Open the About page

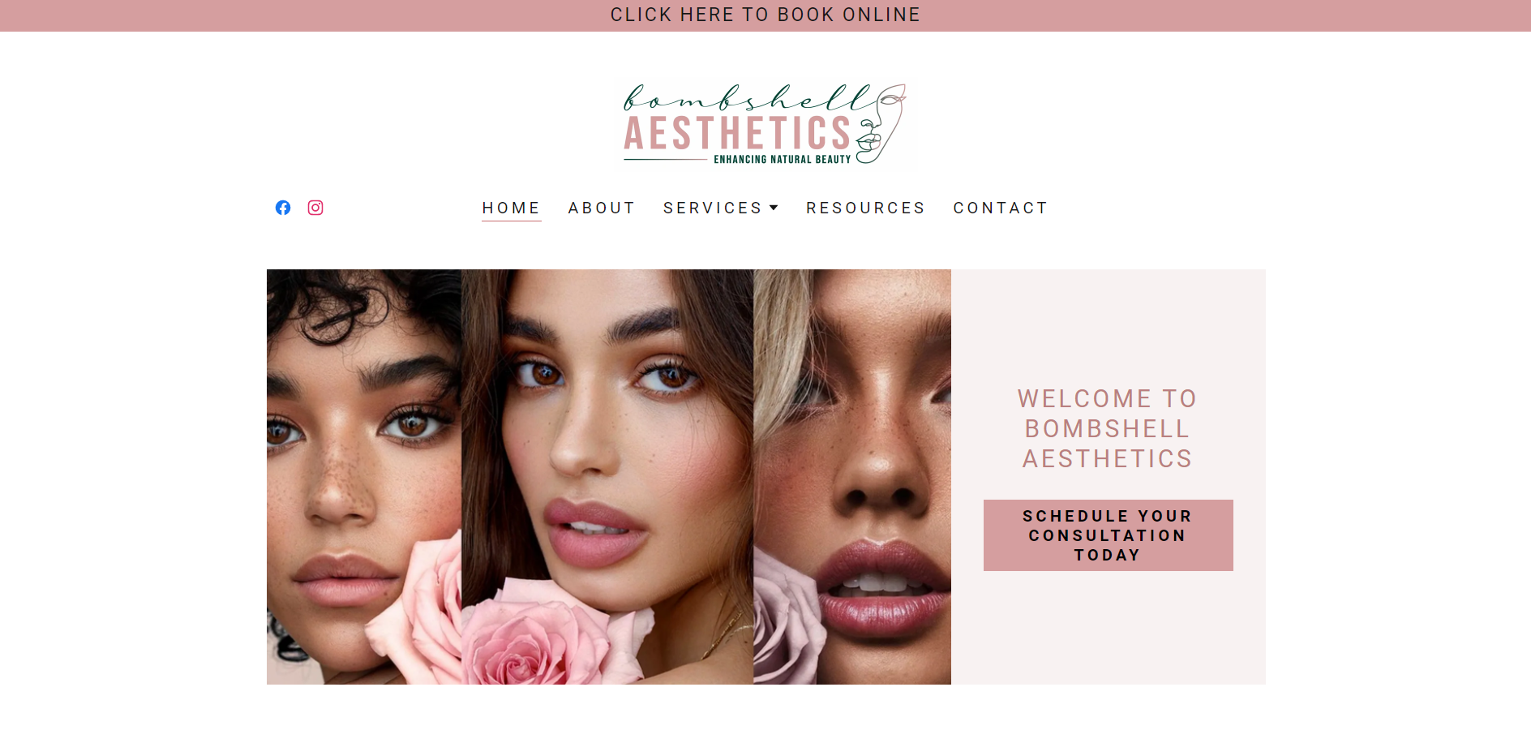click(x=602, y=208)
